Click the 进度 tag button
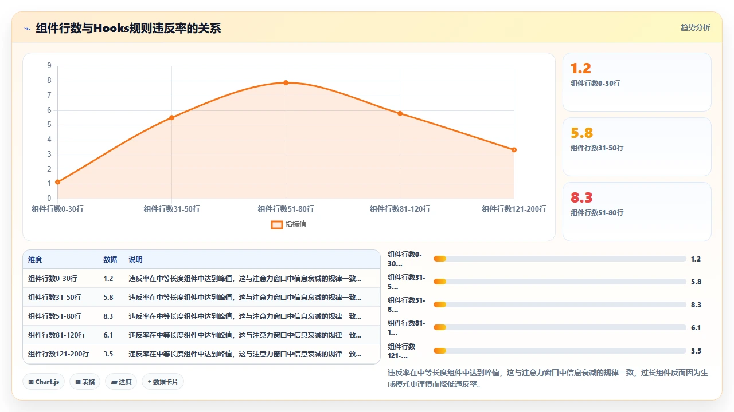This screenshot has height=412, width=734. 121,382
